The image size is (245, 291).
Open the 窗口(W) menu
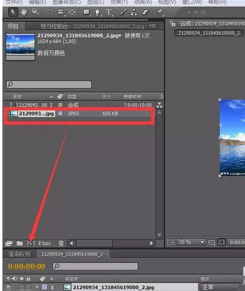(x=192, y=3)
